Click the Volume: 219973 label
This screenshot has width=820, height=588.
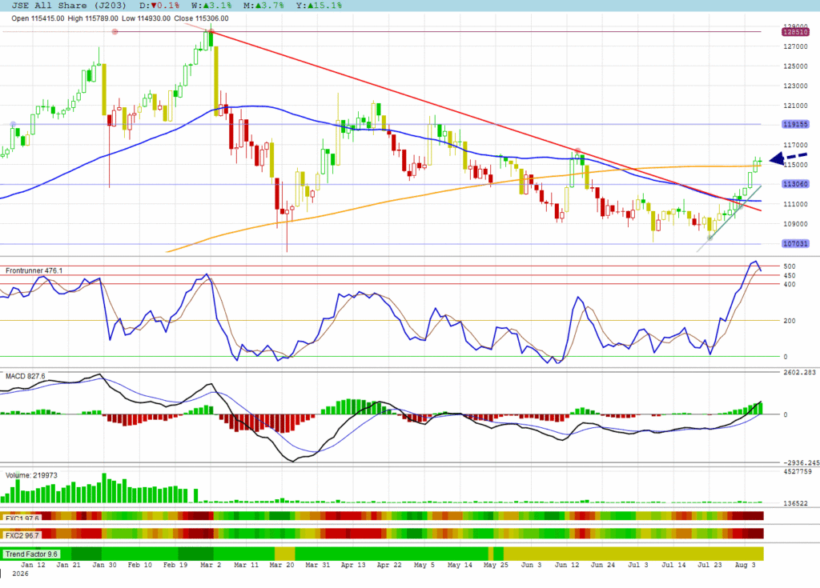[31, 476]
